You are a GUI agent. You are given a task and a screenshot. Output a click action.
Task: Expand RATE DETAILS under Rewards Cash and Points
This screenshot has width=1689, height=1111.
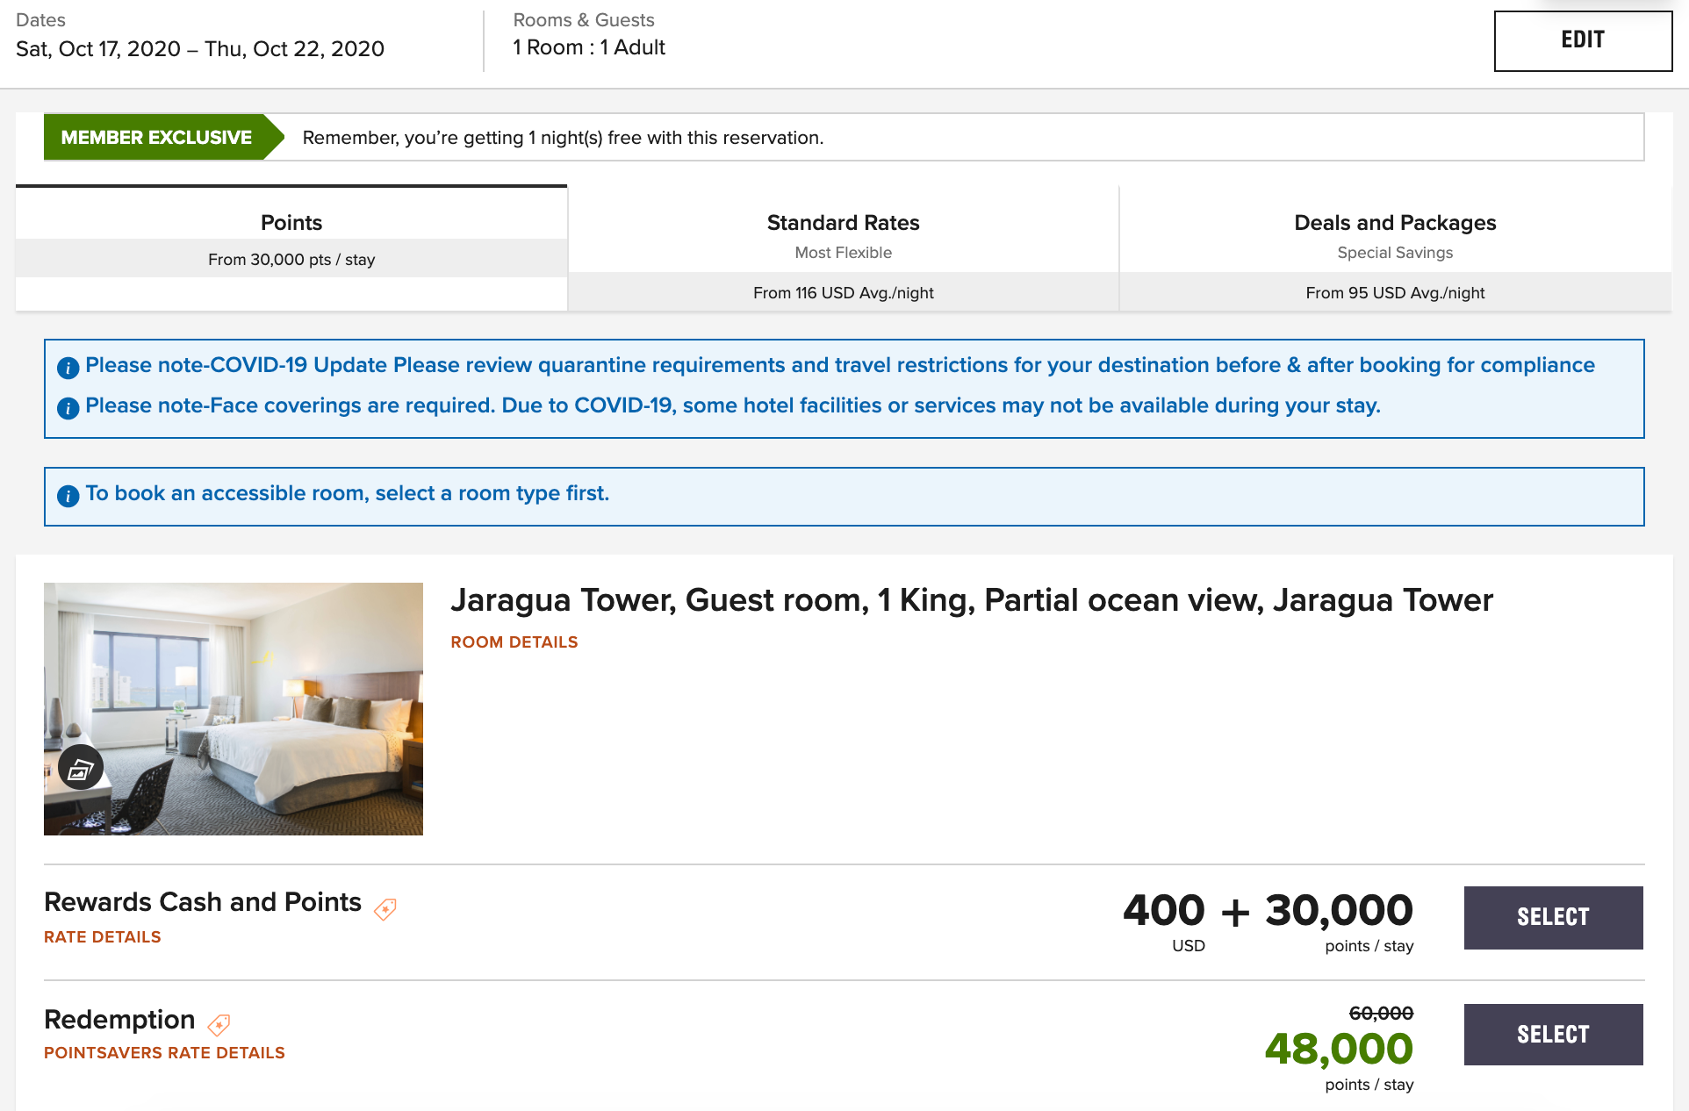103,937
